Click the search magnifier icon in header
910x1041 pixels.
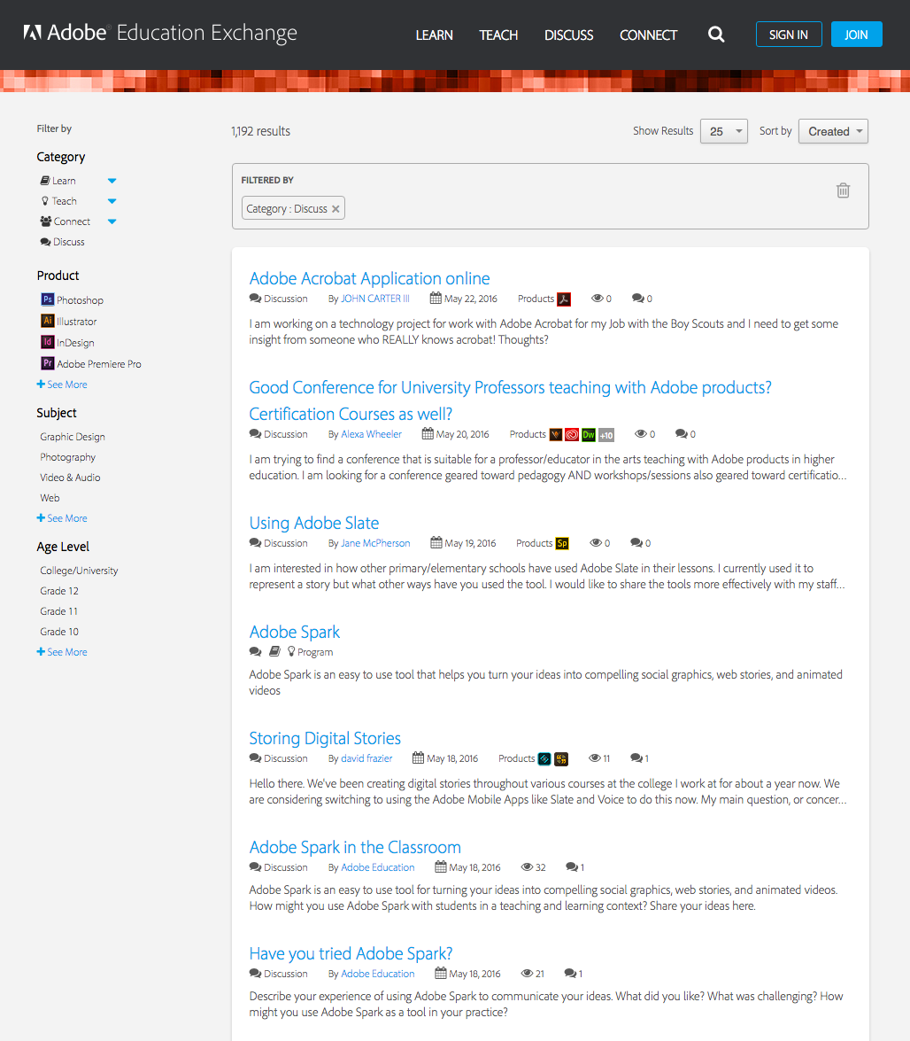716,35
